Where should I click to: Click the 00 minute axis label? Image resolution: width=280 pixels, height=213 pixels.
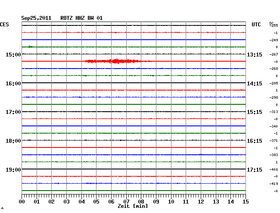tap(22, 201)
